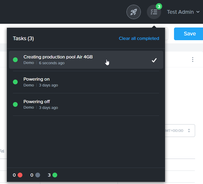Select the Powering on task
203x184 pixels.
point(86,82)
